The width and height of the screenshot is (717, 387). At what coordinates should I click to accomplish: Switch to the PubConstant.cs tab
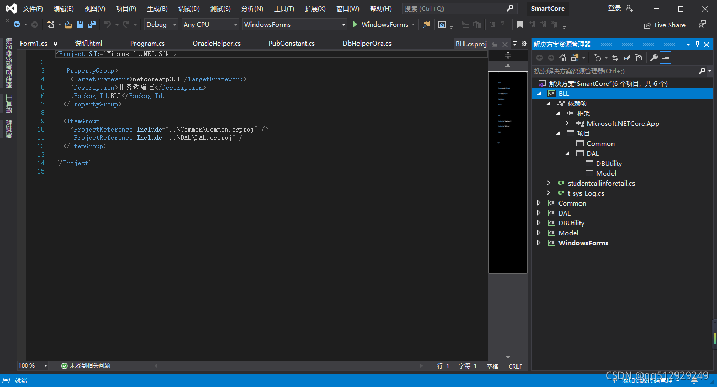[x=292, y=44]
